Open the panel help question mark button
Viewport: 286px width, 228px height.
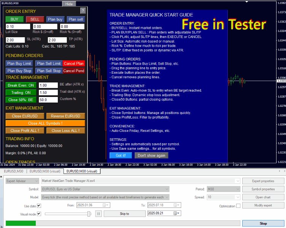[x=83, y=11]
